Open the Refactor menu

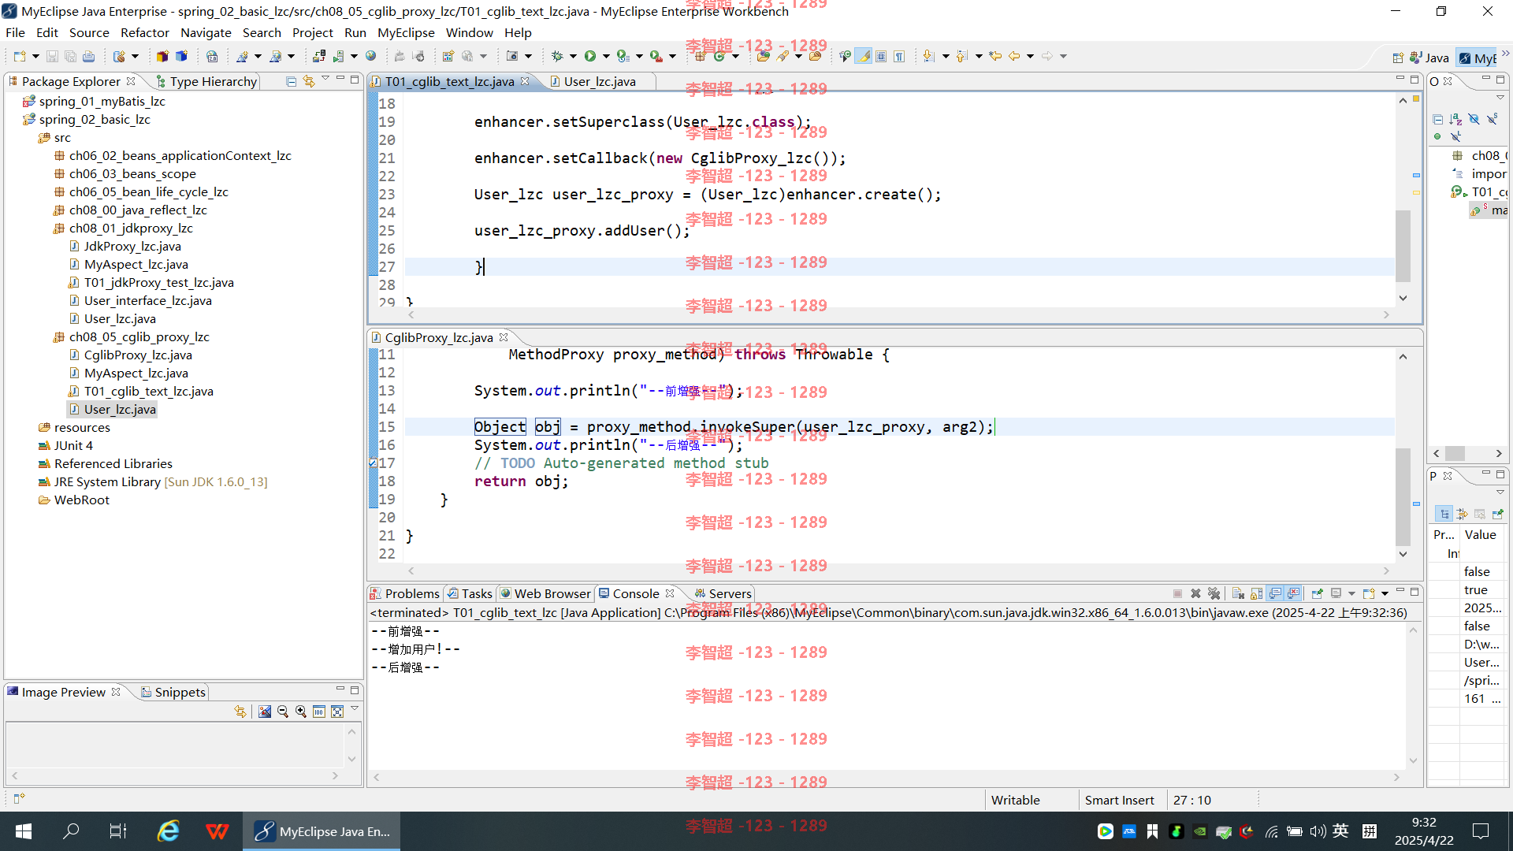point(144,32)
